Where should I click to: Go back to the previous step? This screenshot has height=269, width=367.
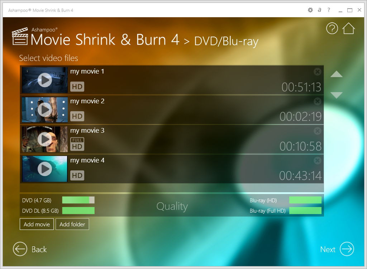click(30, 249)
